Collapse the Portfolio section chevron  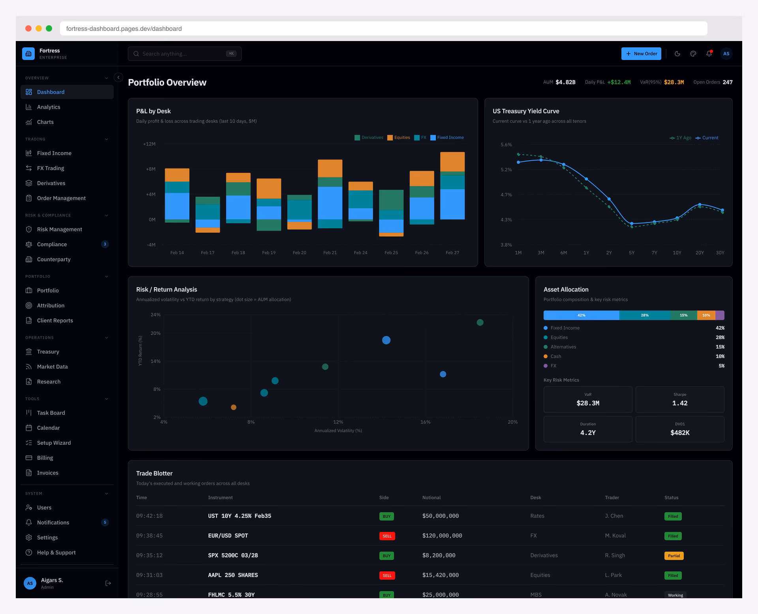(x=107, y=277)
